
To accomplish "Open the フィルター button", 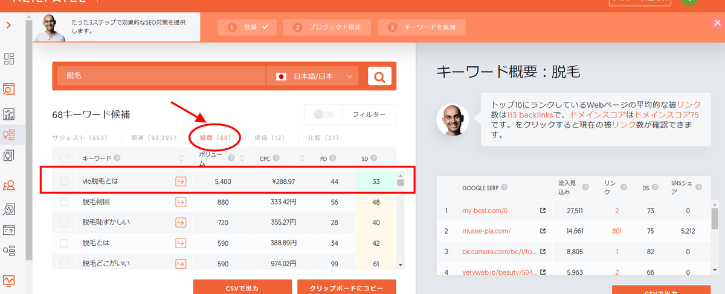I will 370,114.
